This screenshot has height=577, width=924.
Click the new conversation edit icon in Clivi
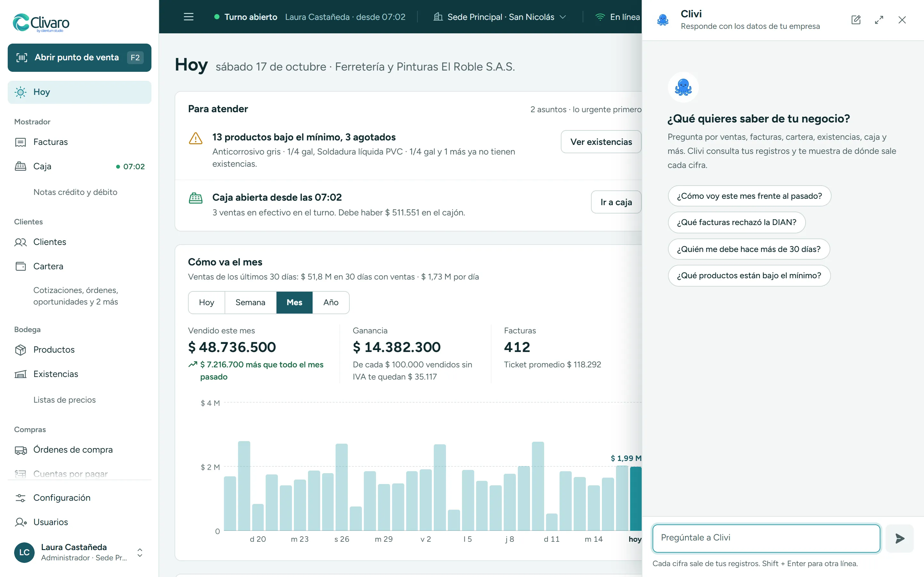coord(856,20)
